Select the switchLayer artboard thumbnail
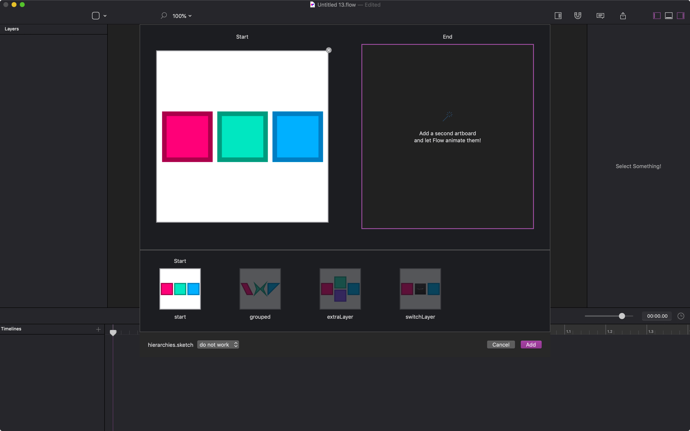This screenshot has height=431, width=690. pyautogui.click(x=420, y=289)
